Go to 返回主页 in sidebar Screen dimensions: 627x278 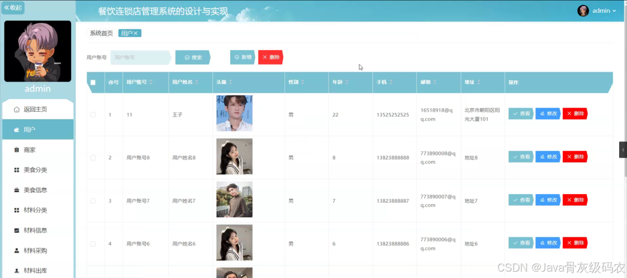tap(38, 109)
